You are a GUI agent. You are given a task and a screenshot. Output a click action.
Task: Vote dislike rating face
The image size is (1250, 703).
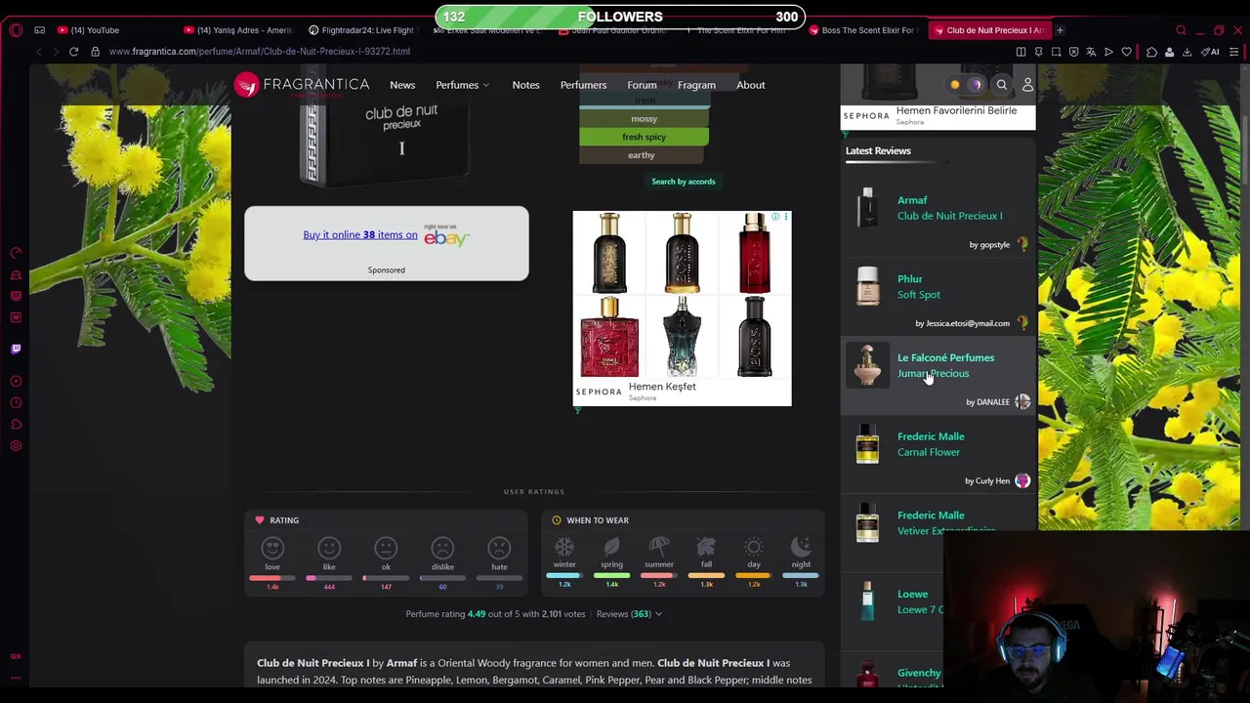(x=442, y=548)
